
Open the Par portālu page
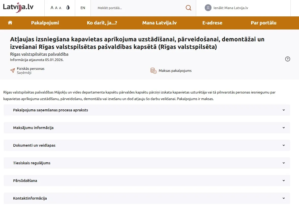point(263,23)
